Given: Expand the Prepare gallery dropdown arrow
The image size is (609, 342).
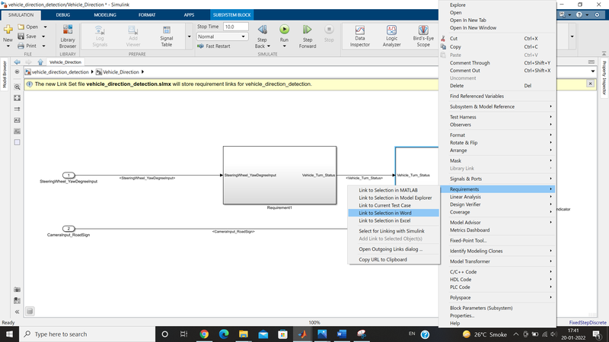Looking at the screenshot, I should click(x=189, y=36).
